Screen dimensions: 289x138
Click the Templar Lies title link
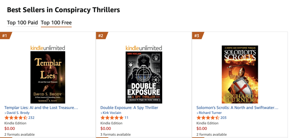click(x=41, y=108)
